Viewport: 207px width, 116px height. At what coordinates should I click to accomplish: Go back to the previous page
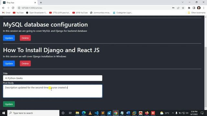coord(3,8)
